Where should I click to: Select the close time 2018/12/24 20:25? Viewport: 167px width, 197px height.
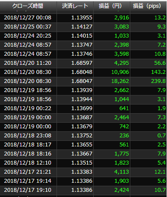pyautogui.click(x=28, y=36)
